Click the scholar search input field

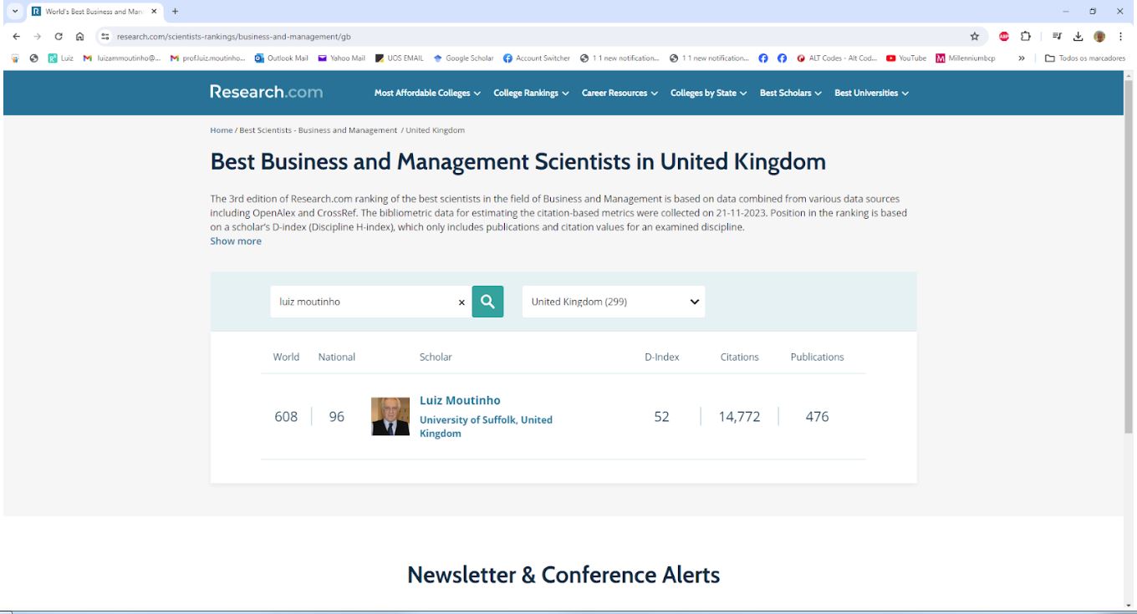click(364, 302)
